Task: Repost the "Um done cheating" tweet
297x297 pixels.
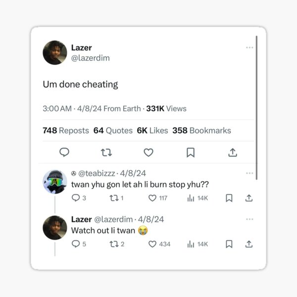Action: 106,152
